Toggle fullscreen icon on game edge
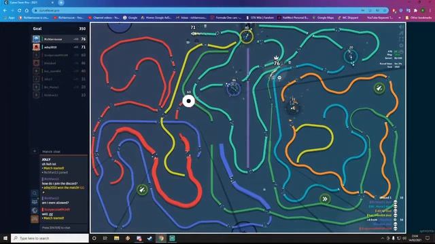The height and width of the screenshot is (244, 435). (401, 39)
